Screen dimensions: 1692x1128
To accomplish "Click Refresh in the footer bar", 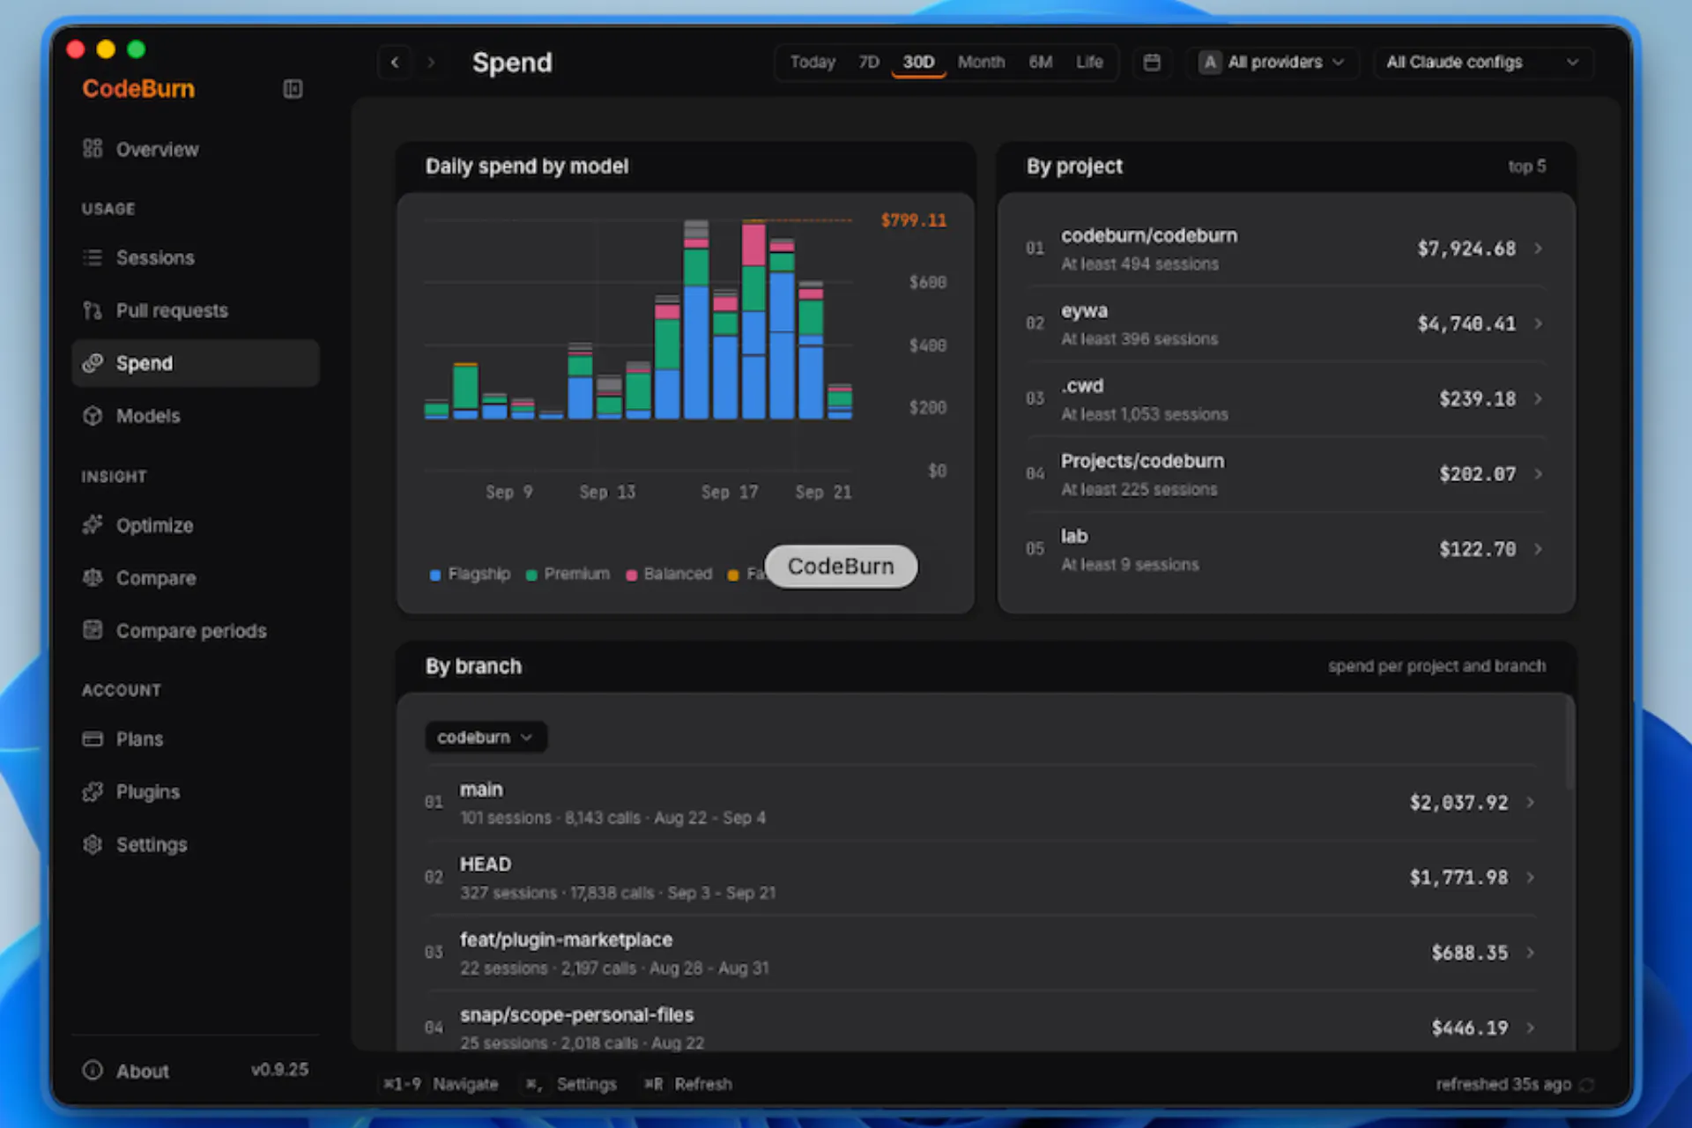I will click(x=688, y=1084).
